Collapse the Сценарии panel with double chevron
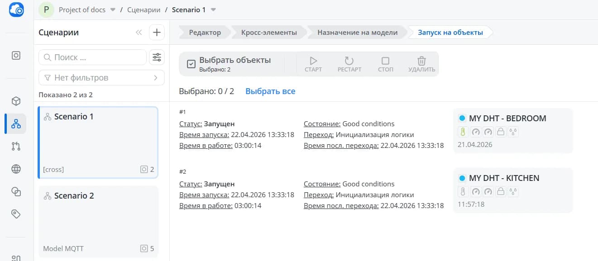 [x=139, y=33]
